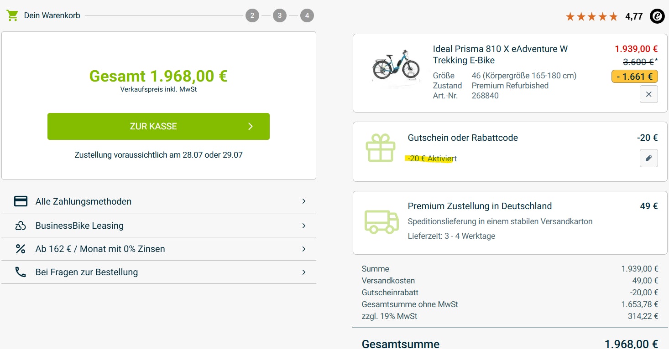669x349 pixels.
Task: Expand the BusinessBike Leasing row arrow
Action: pyautogui.click(x=304, y=226)
